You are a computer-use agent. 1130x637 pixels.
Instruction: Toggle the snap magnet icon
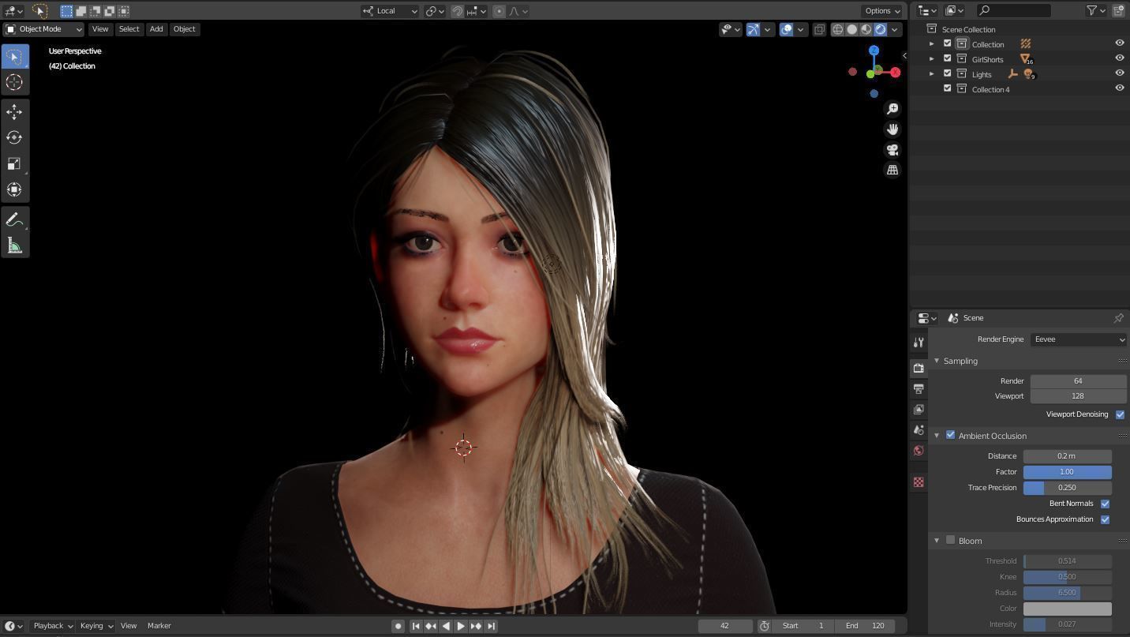457,11
